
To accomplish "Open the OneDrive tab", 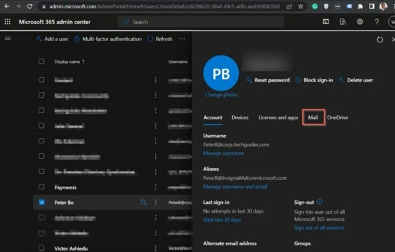I will coord(338,117).
